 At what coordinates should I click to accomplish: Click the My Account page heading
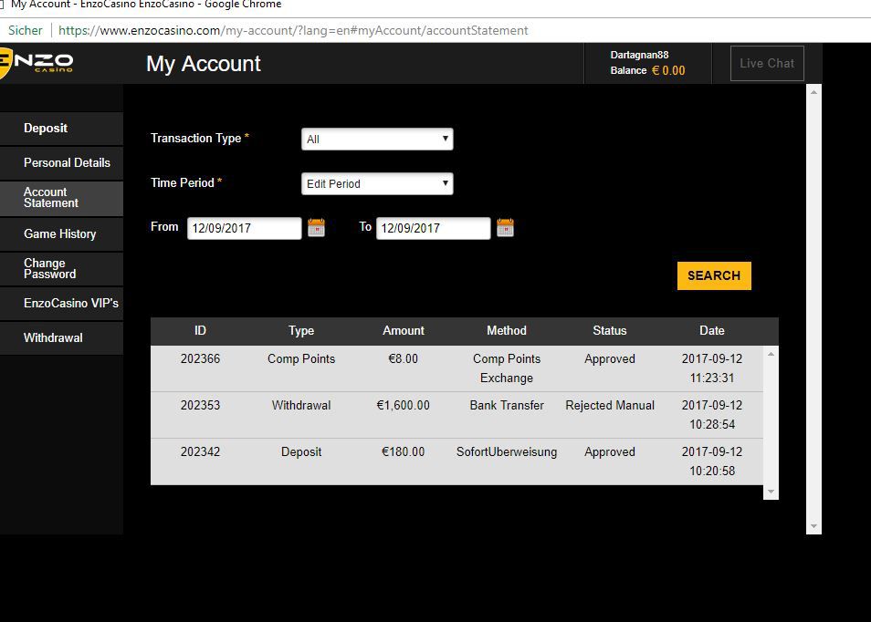click(x=204, y=64)
